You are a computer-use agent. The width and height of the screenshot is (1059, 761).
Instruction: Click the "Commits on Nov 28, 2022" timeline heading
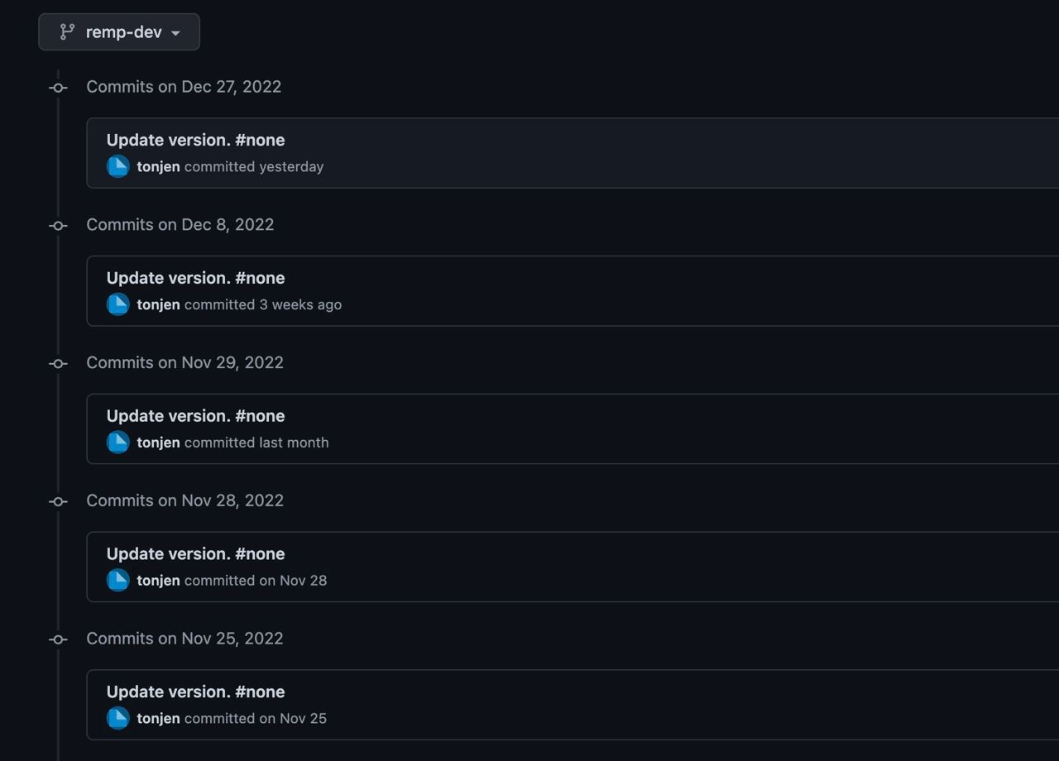coord(184,500)
